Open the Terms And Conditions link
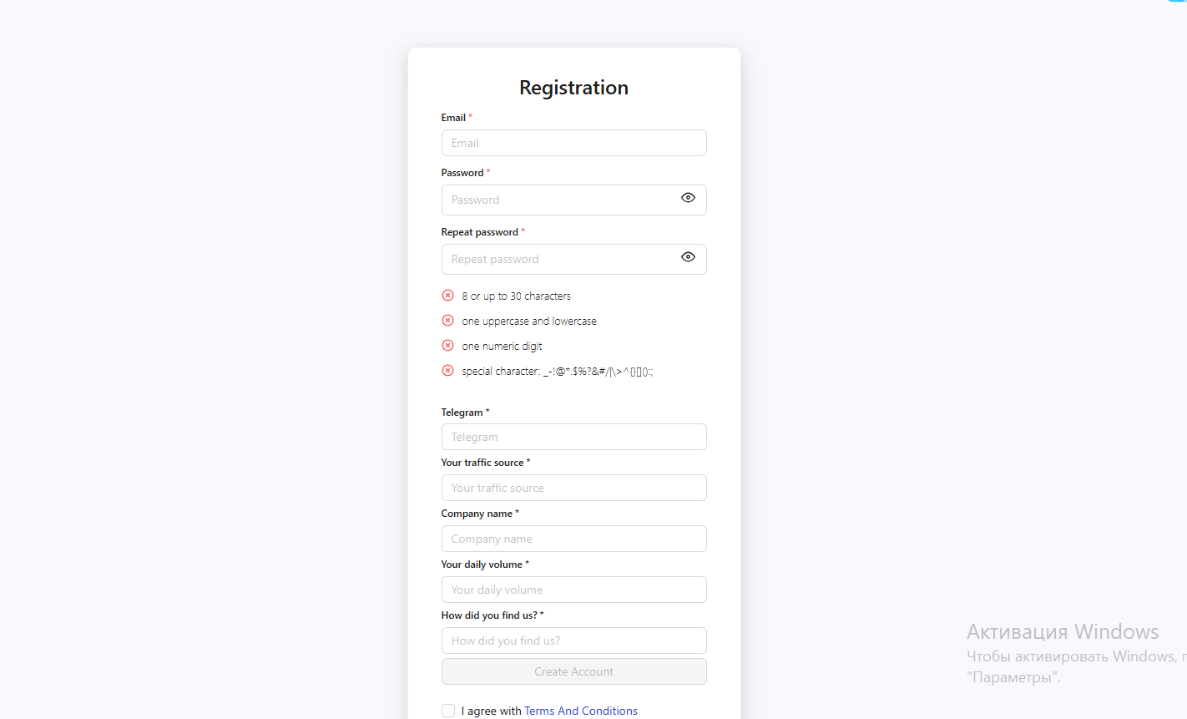The height and width of the screenshot is (719, 1187). (580, 711)
